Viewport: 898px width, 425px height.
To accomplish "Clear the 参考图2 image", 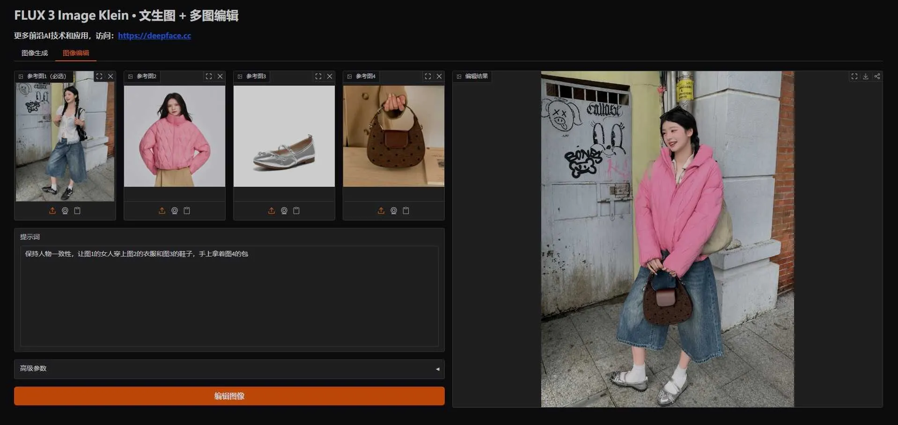I will click(x=220, y=76).
